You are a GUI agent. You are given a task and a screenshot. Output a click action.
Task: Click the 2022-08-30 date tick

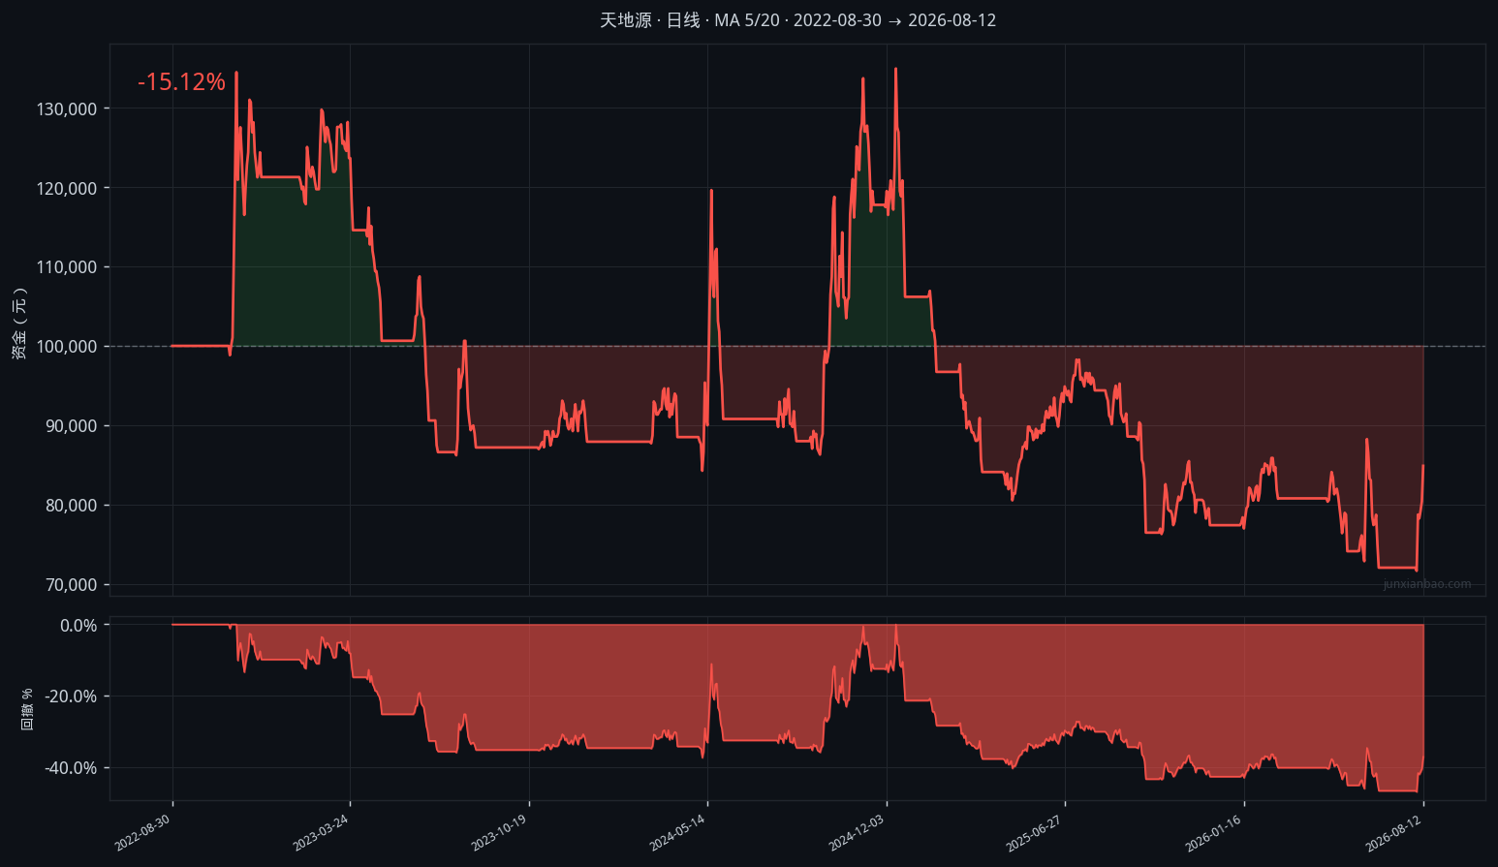[142, 833]
